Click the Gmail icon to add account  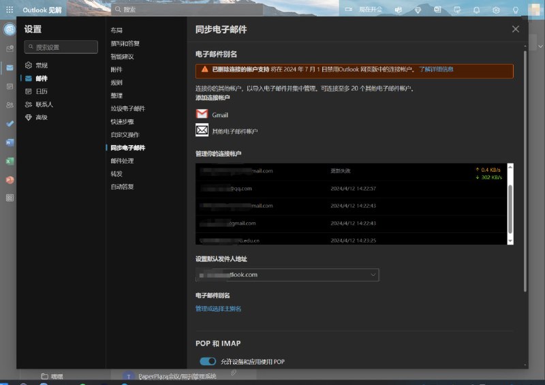point(202,114)
